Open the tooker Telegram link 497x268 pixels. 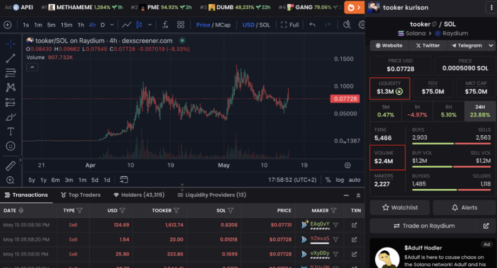[x=467, y=45]
